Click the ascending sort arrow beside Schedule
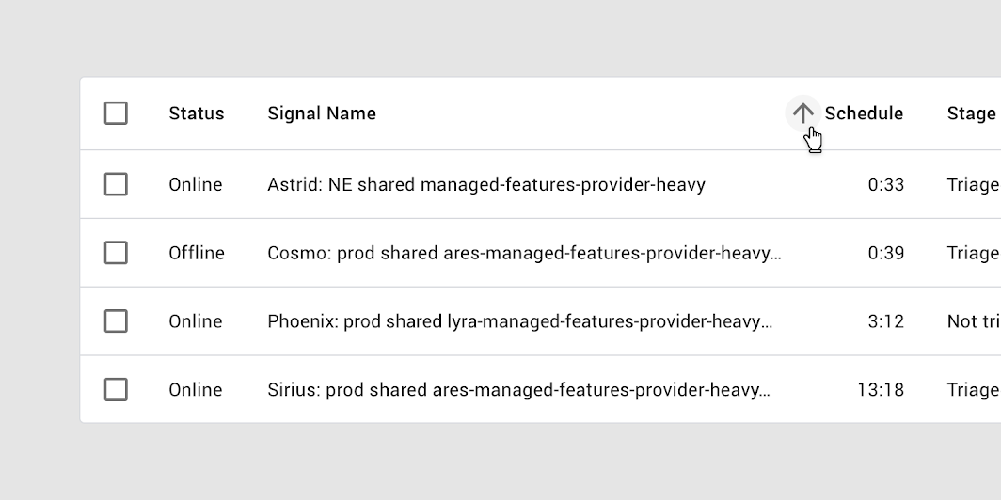This screenshot has width=1001, height=500. pos(802,114)
